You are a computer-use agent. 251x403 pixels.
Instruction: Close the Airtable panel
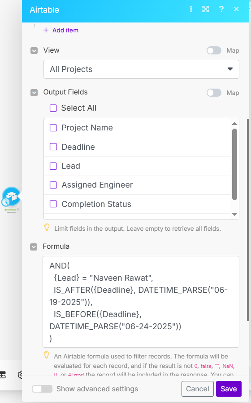tap(236, 9)
